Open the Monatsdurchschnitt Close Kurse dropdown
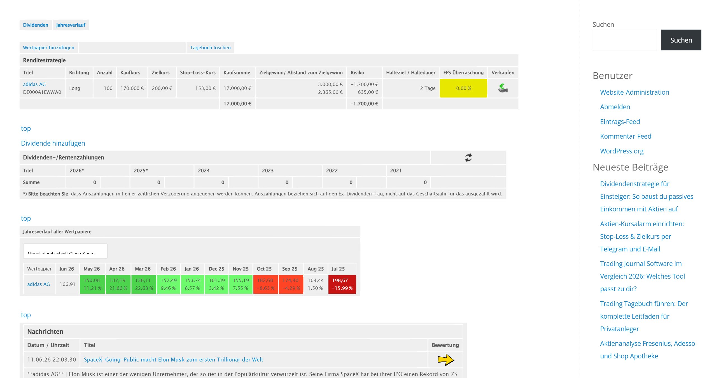This screenshot has width=714, height=378. pos(65,251)
